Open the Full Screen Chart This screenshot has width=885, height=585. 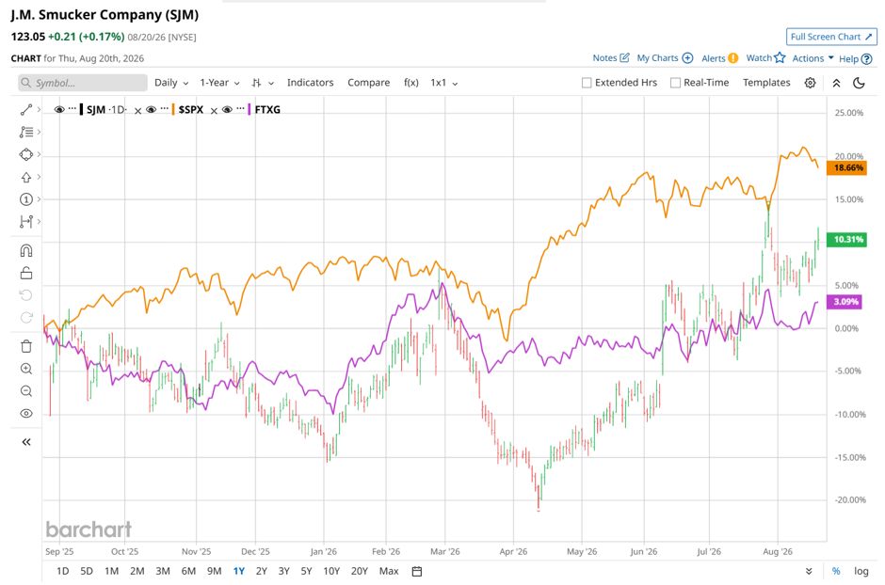click(x=831, y=37)
